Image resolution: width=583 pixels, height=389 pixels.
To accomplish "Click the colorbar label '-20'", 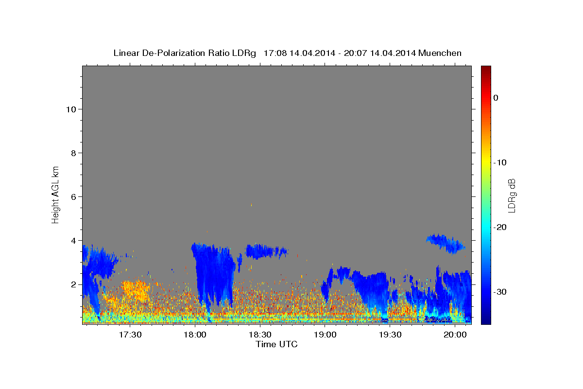I will click(x=500, y=227).
